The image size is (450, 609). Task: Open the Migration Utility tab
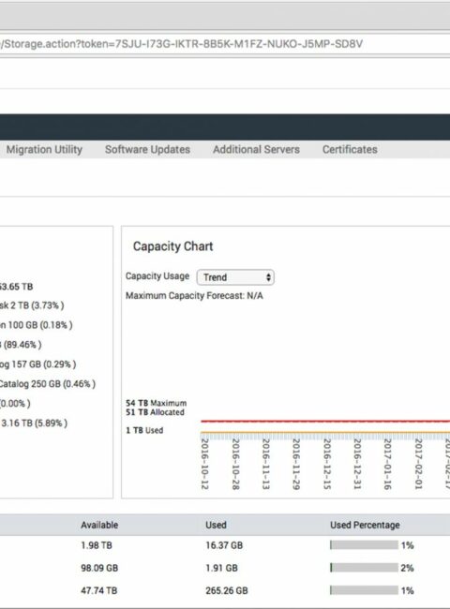pos(44,150)
